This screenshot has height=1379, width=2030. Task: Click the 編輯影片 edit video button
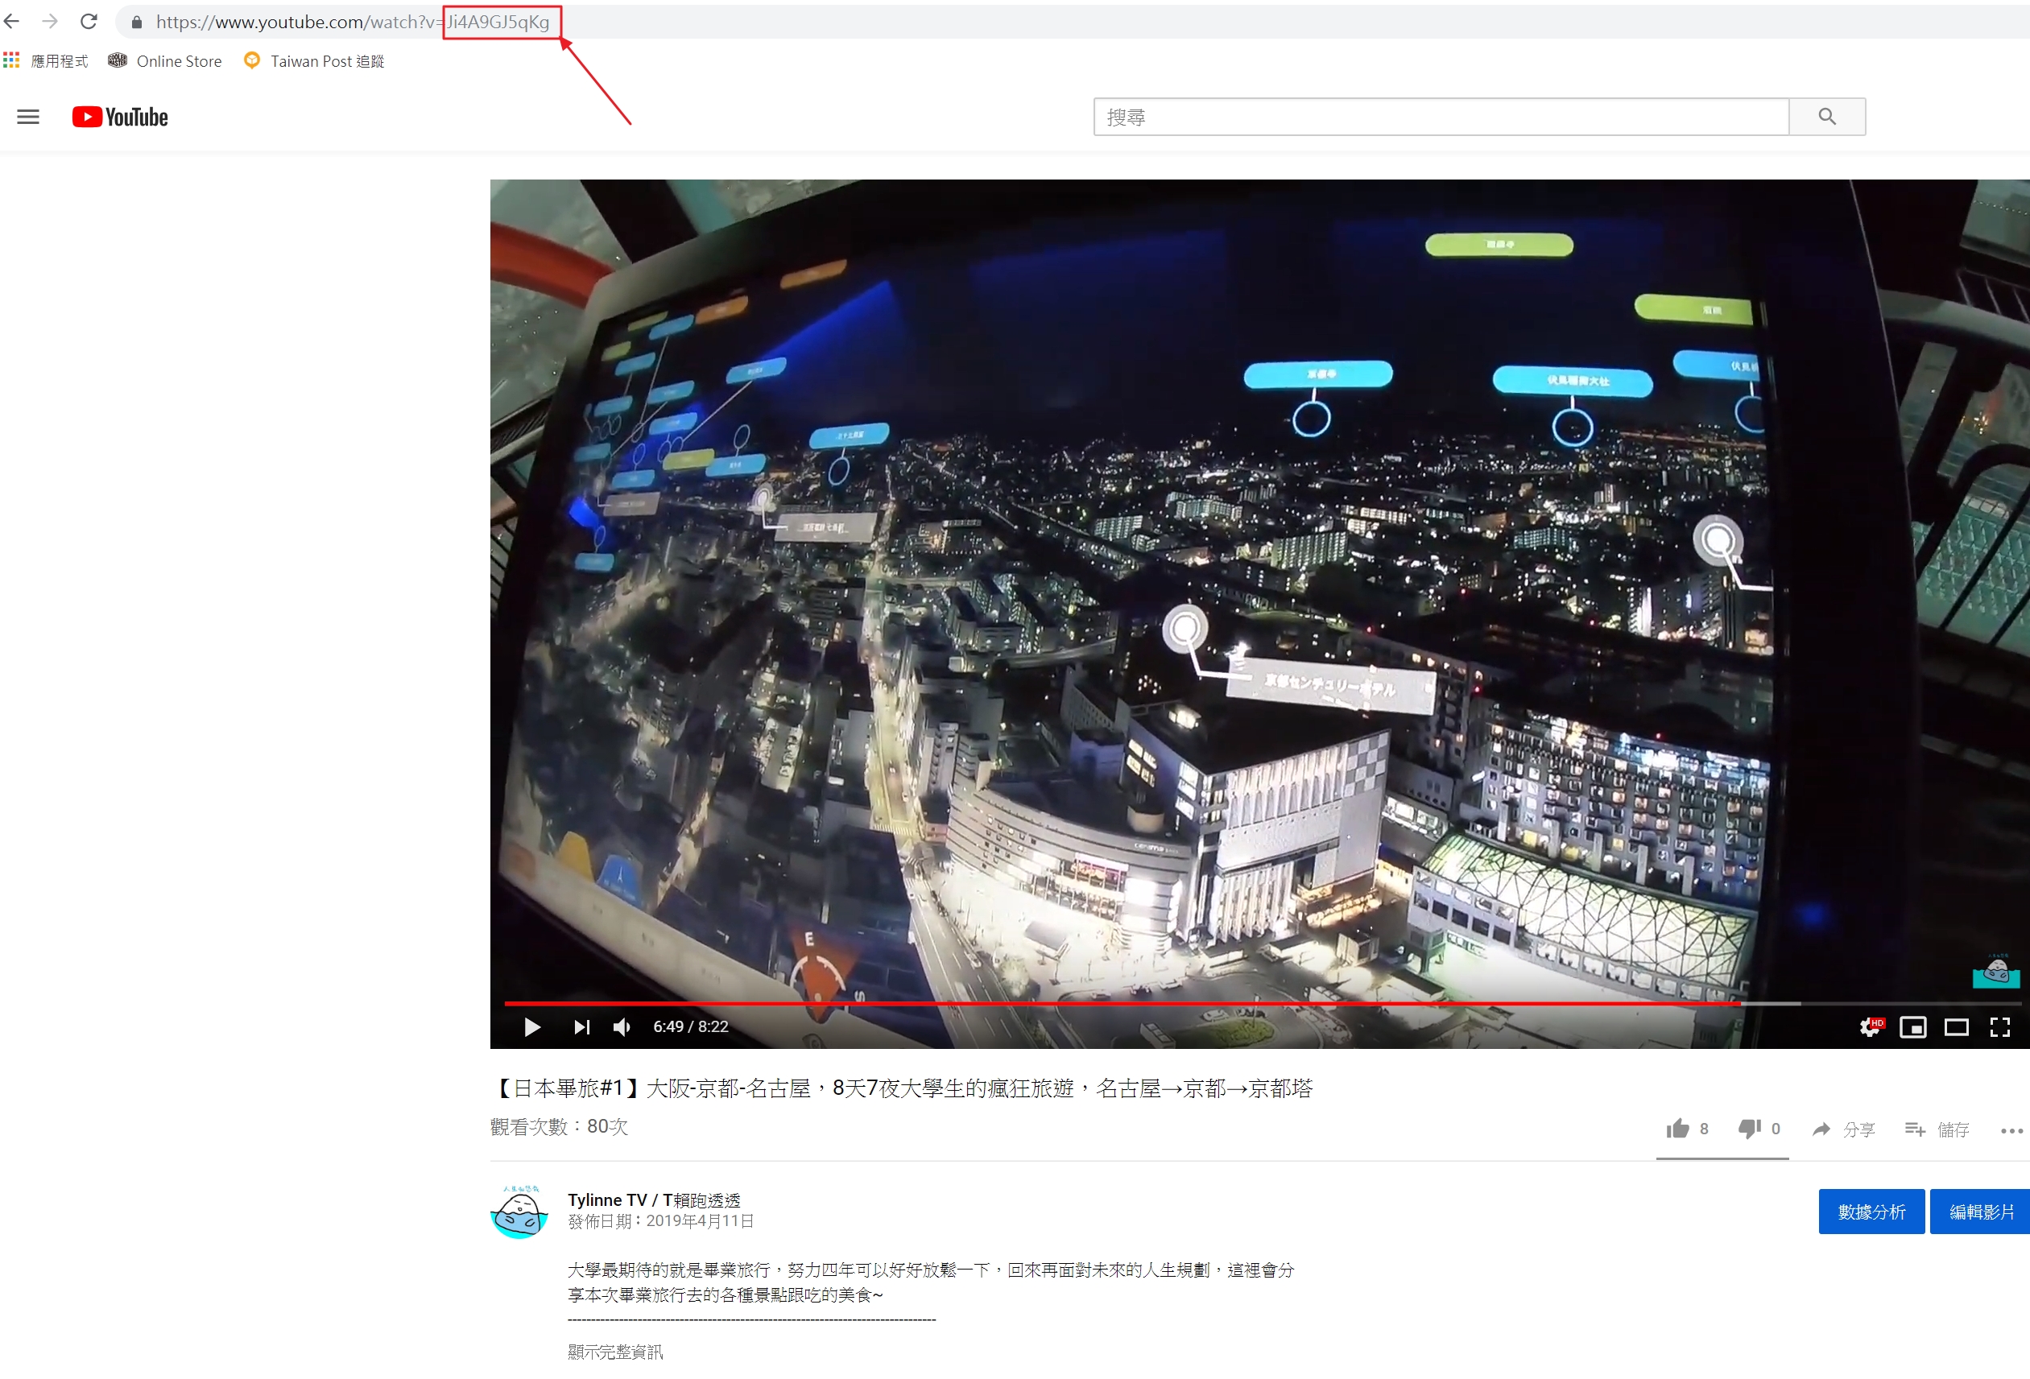click(1981, 1212)
